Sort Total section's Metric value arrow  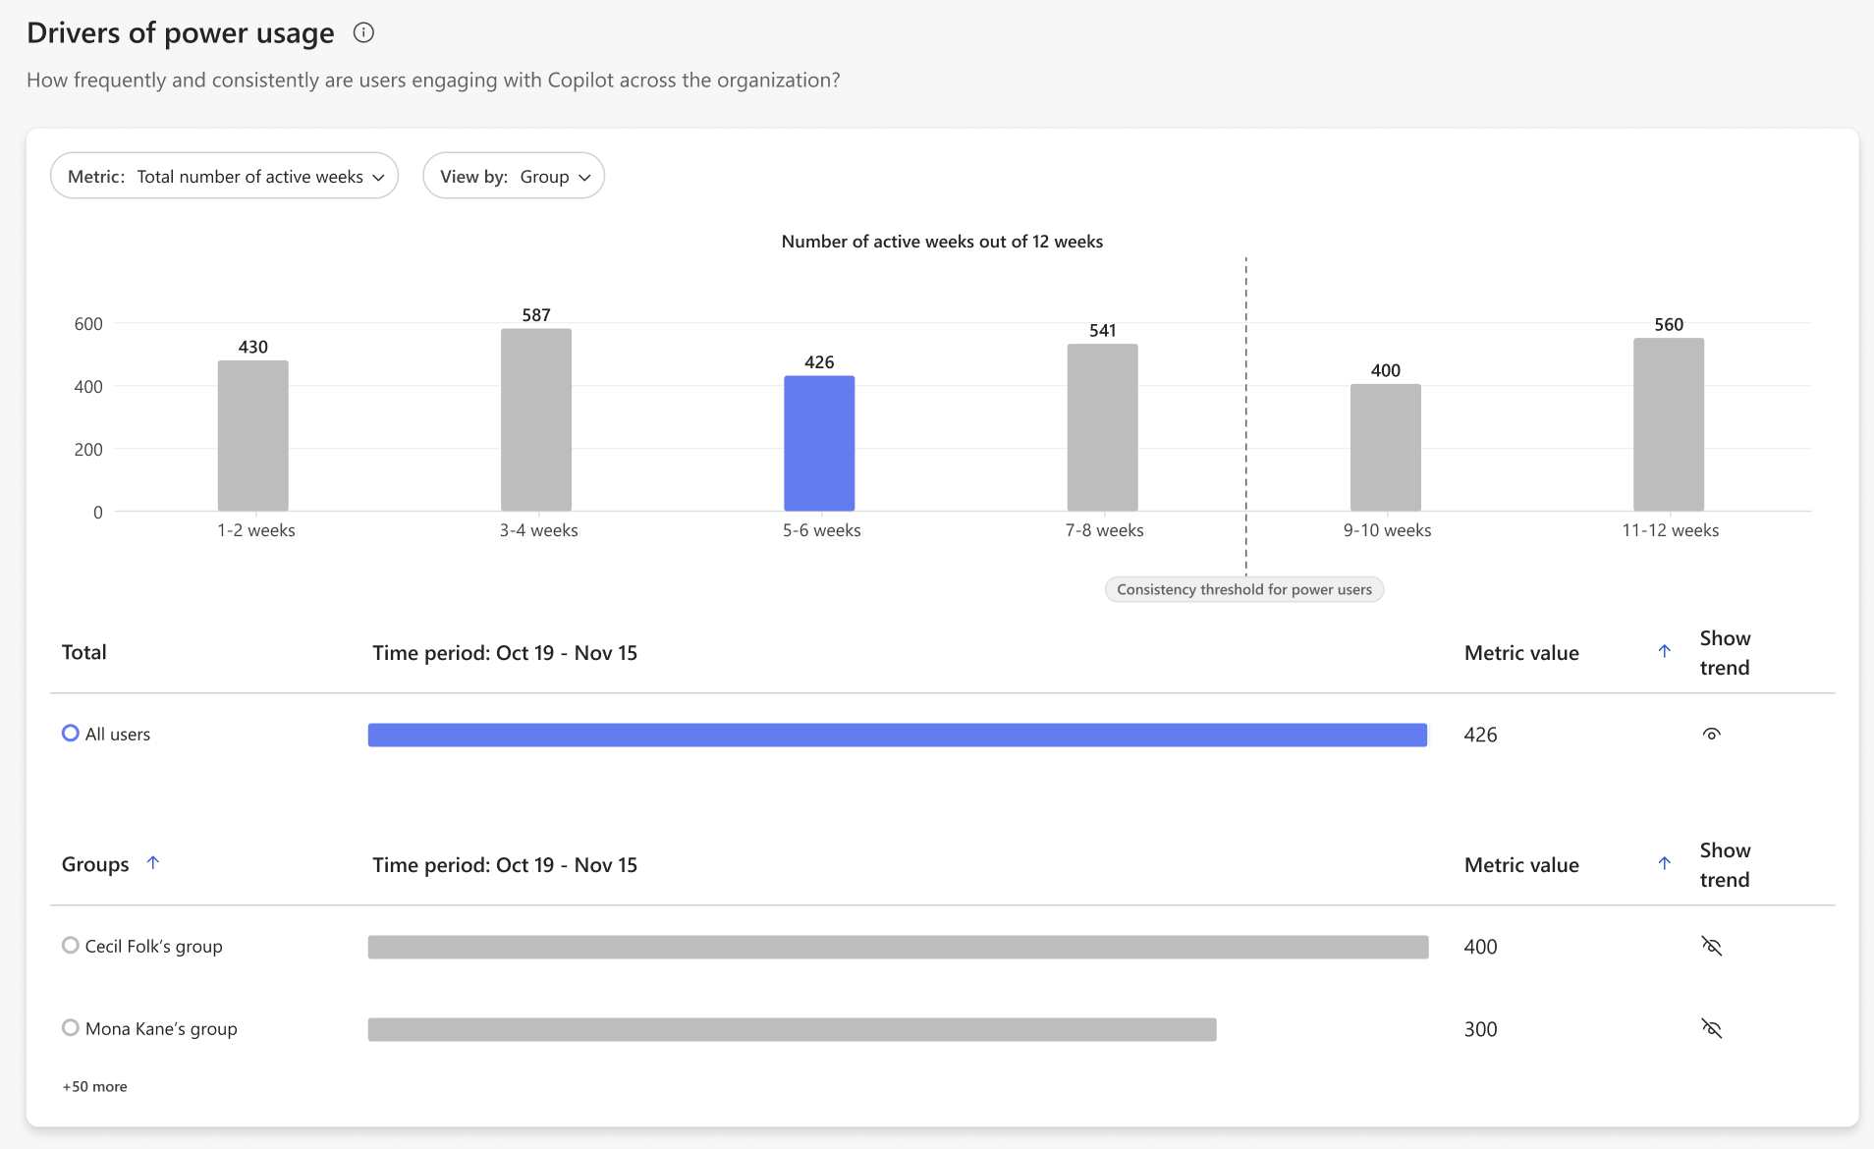pyautogui.click(x=1664, y=651)
